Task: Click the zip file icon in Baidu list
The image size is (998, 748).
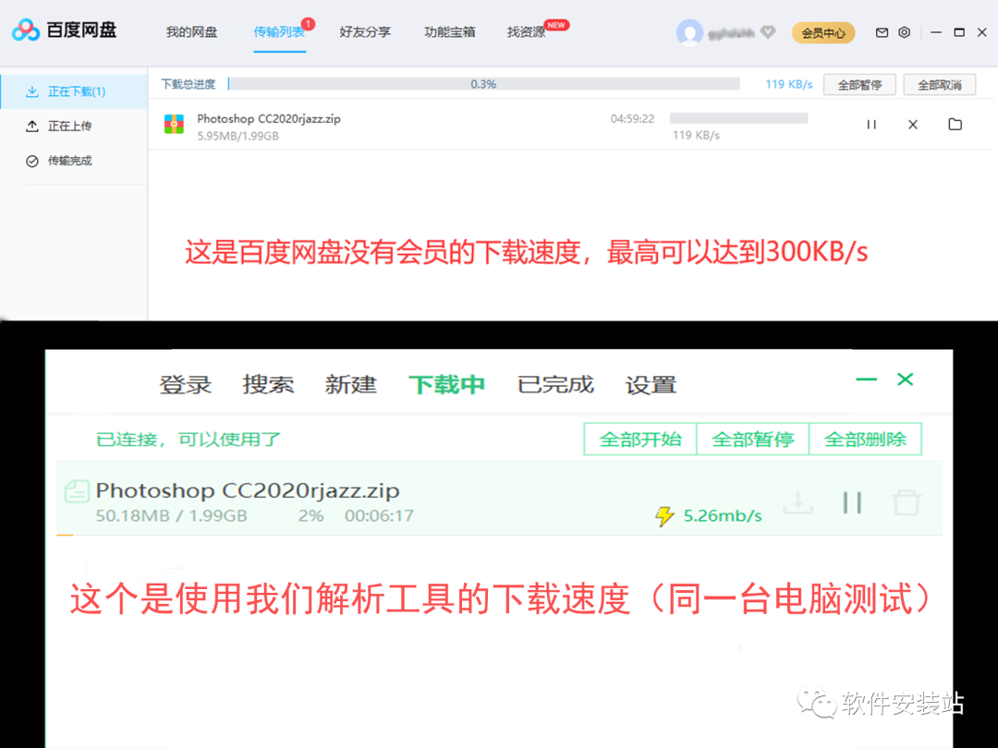Action: point(174,124)
